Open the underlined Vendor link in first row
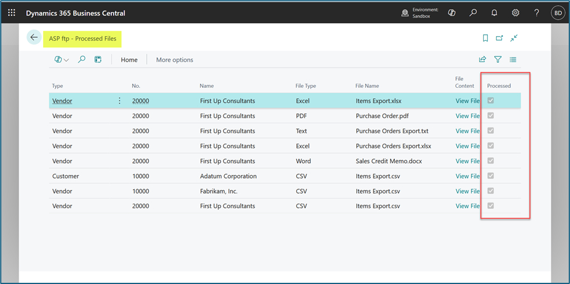Screen dimensions: 570x284 pyautogui.click(x=62, y=101)
